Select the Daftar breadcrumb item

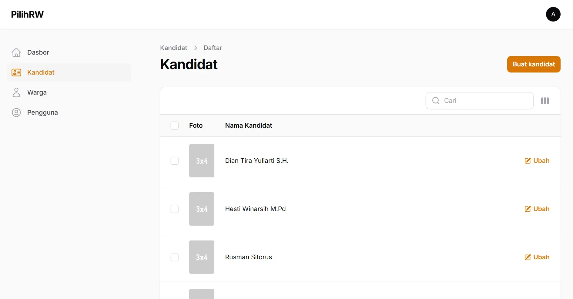point(213,48)
